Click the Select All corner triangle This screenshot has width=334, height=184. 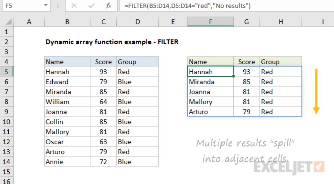click(9, 22)
